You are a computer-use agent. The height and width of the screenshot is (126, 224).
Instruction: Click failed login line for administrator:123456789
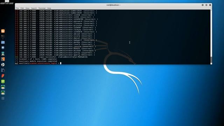coord(56,19)
